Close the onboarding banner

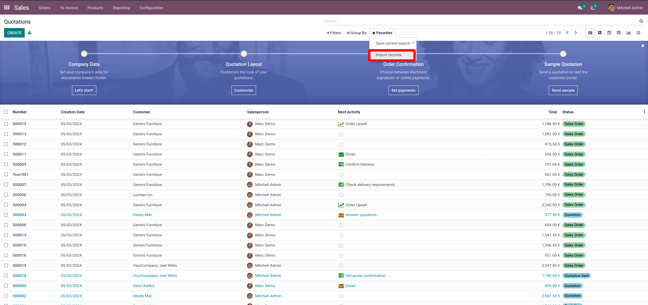pyautogui.click(x=643, y=46)
